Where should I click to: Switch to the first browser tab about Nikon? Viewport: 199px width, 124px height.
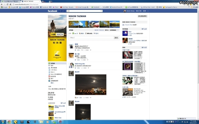click(10, 1)
